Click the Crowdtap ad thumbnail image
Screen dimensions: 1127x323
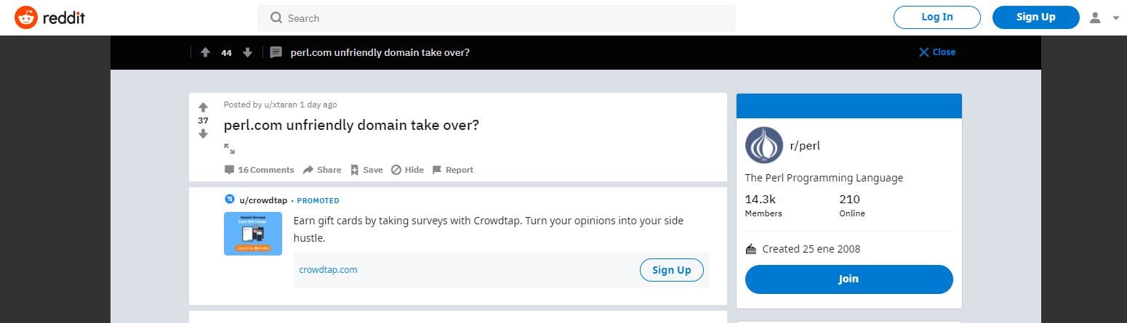pos(252,234)
